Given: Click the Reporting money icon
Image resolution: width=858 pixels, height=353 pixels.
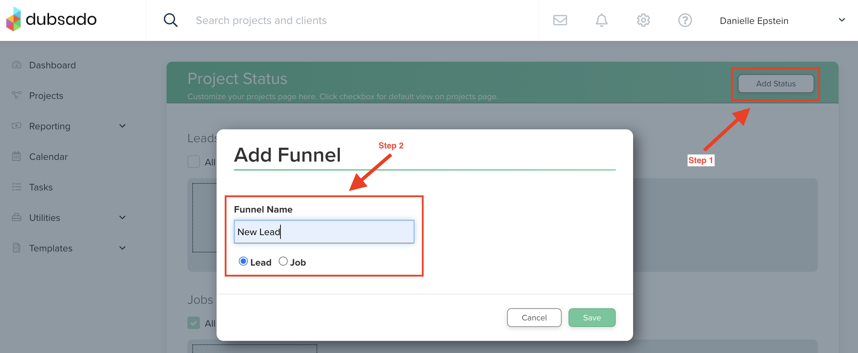Looking at the screenshot, I should (x=16, y=126).
